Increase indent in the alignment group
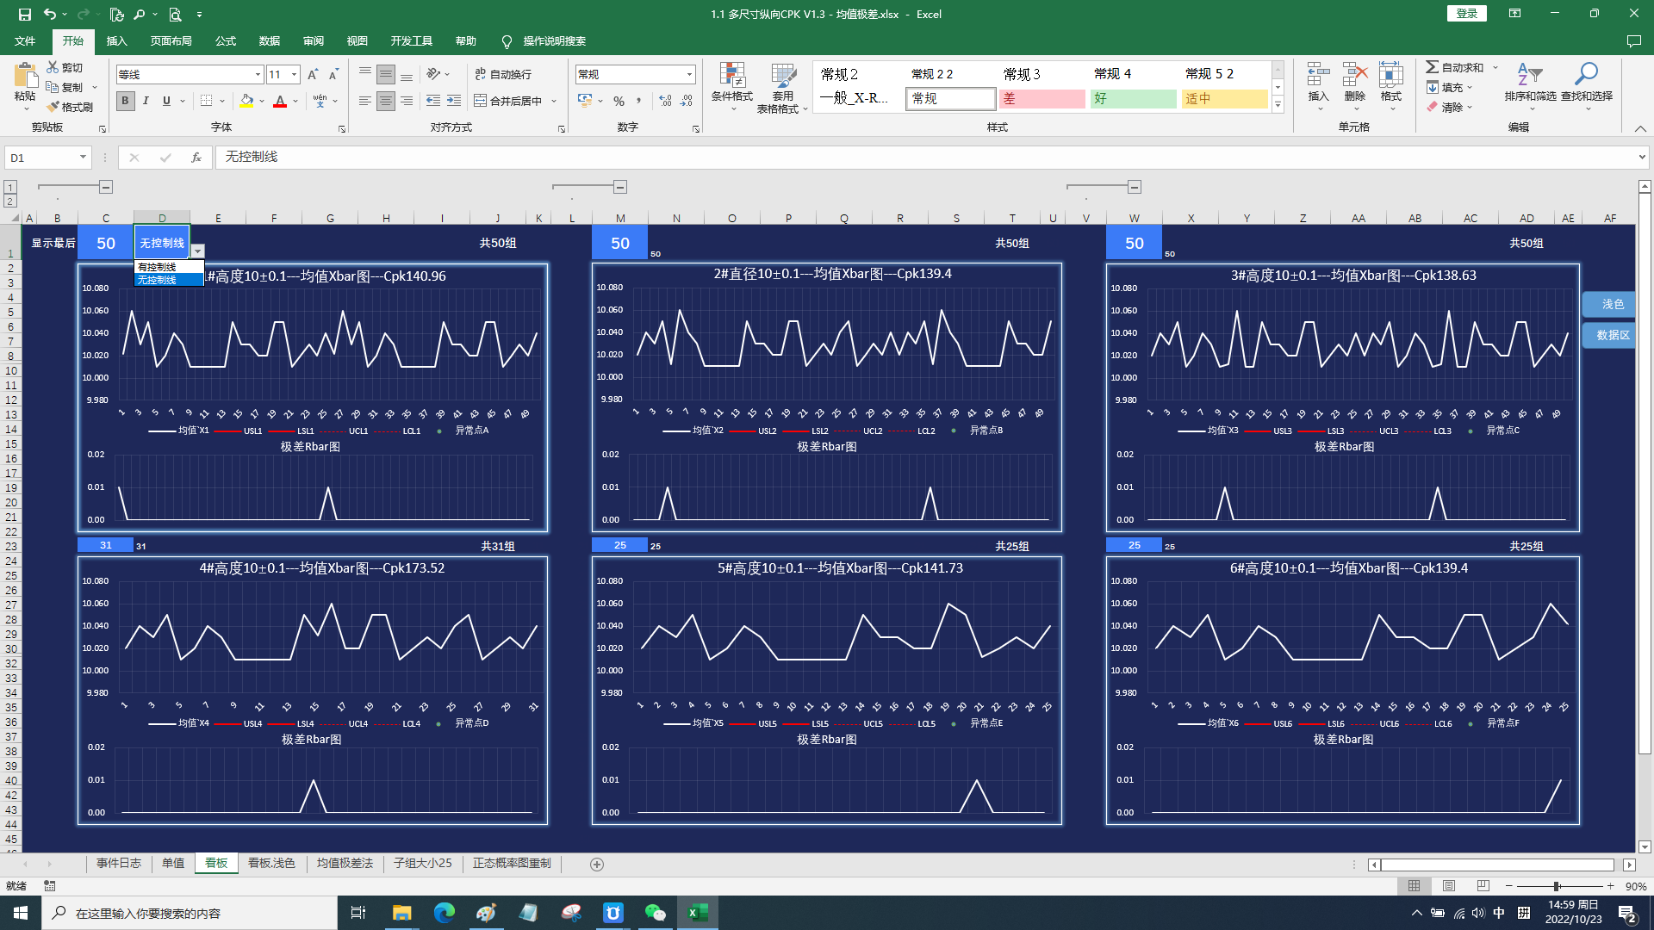 click(453, 101)
